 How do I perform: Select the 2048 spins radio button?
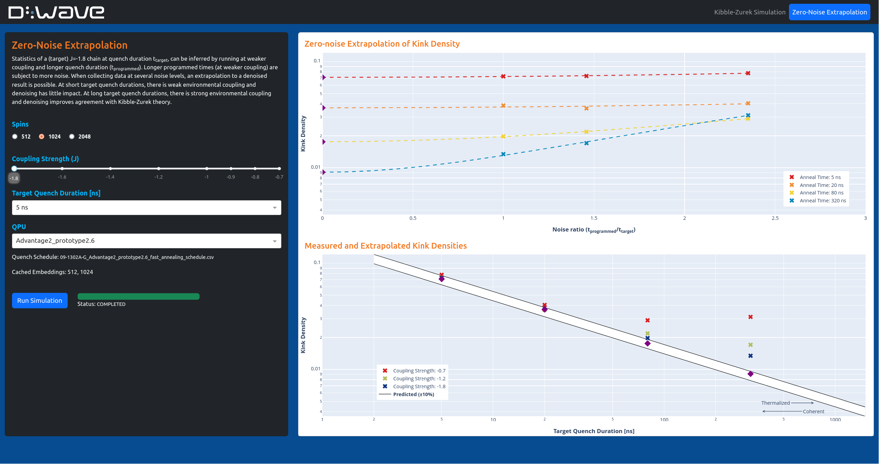[x=72, y=136]
